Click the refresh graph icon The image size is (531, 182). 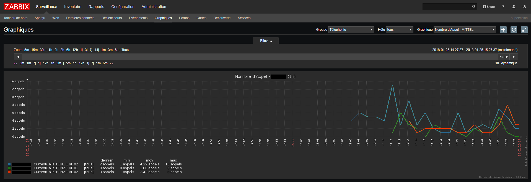[x=514, y=30]
